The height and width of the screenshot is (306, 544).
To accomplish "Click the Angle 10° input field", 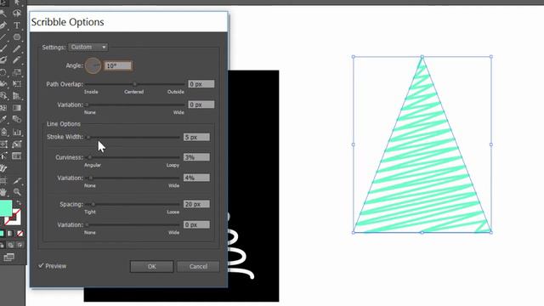I will point(118,66).
